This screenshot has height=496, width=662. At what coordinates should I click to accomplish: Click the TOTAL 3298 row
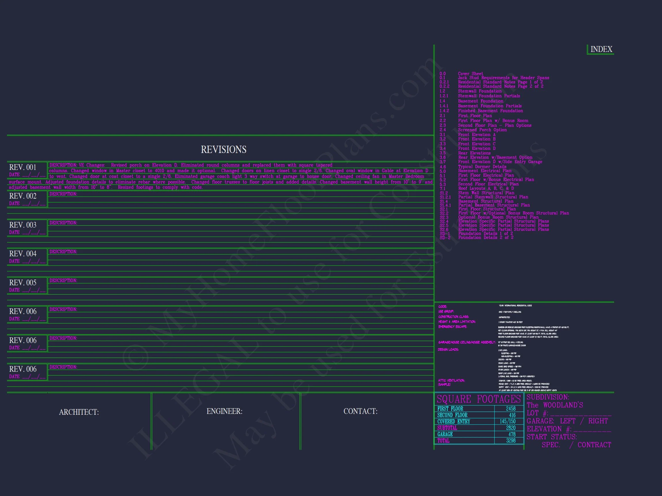point(479,441)
